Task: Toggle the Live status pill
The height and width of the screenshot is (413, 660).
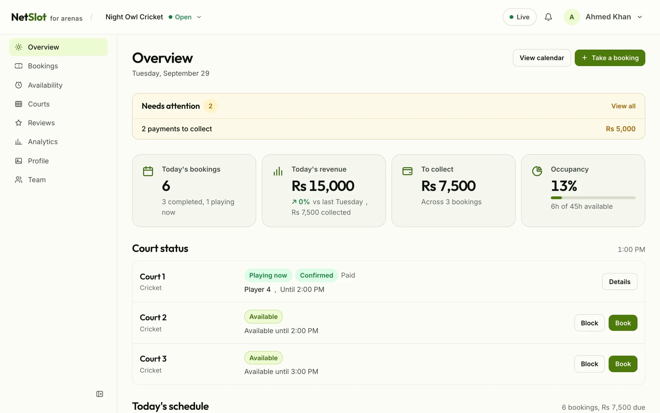Action: 519,17
